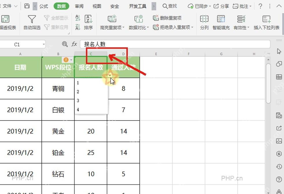
Task: Open the 文件 file menu dropdown
Action: coord(10,6)
